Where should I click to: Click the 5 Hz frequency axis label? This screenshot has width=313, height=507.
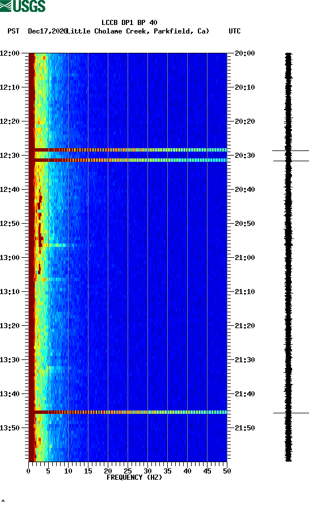click(48, 471)
